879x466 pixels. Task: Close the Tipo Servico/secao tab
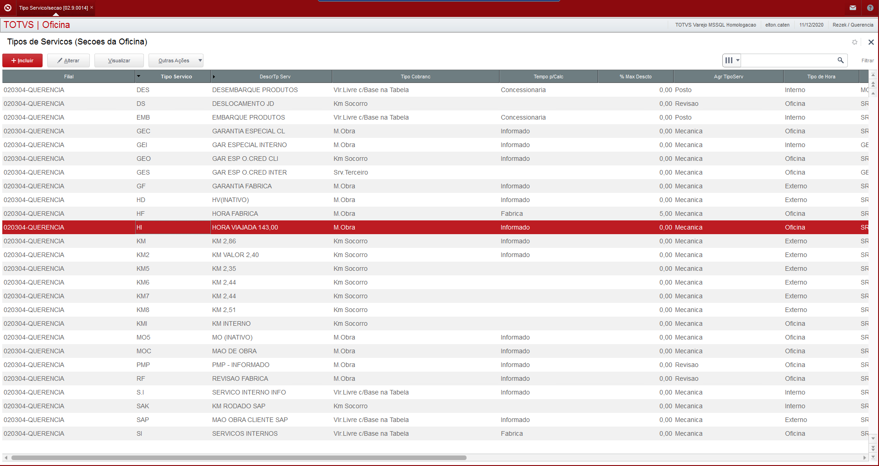click(x=92, y=7)
